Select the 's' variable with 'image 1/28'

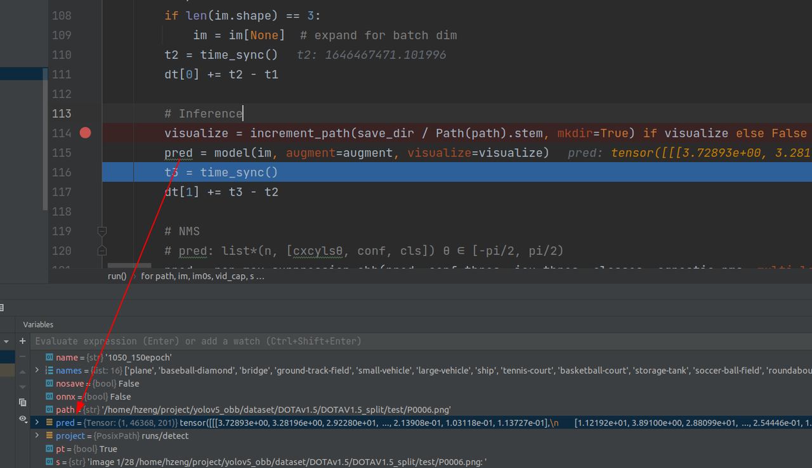tap(421, 462)
